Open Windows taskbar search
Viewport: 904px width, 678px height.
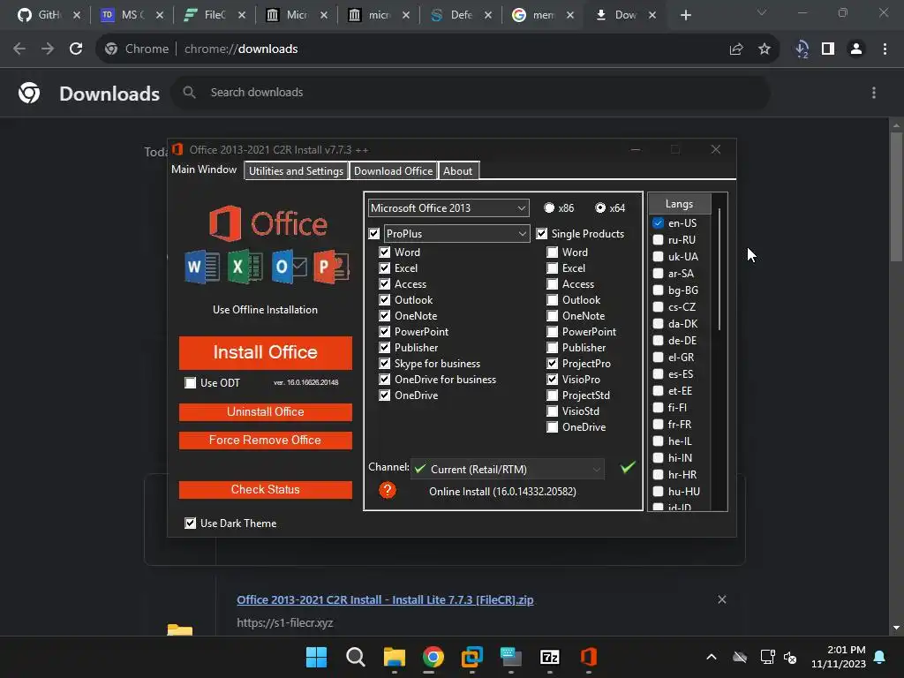click(x=356, y=657)
